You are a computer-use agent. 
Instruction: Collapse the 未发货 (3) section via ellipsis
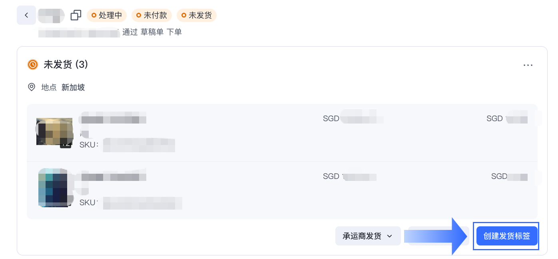528,65
